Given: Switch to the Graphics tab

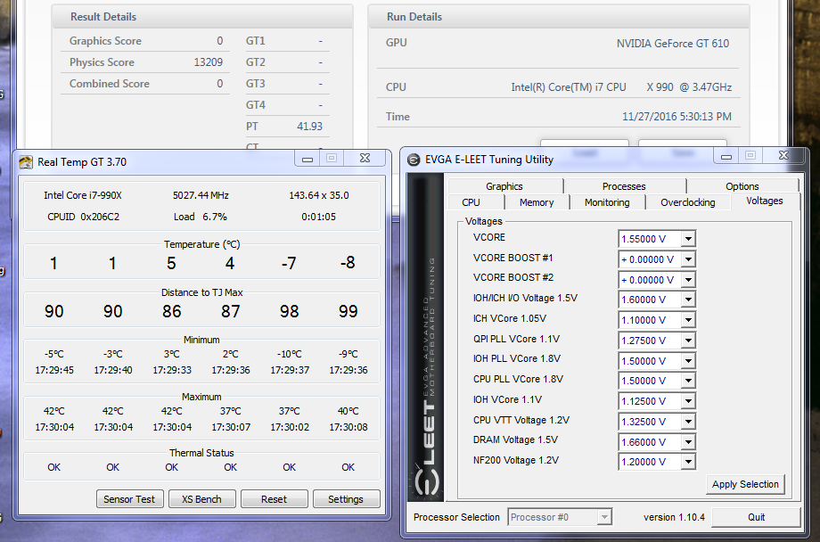Looking at the screenshot, I should coord(504,186).
